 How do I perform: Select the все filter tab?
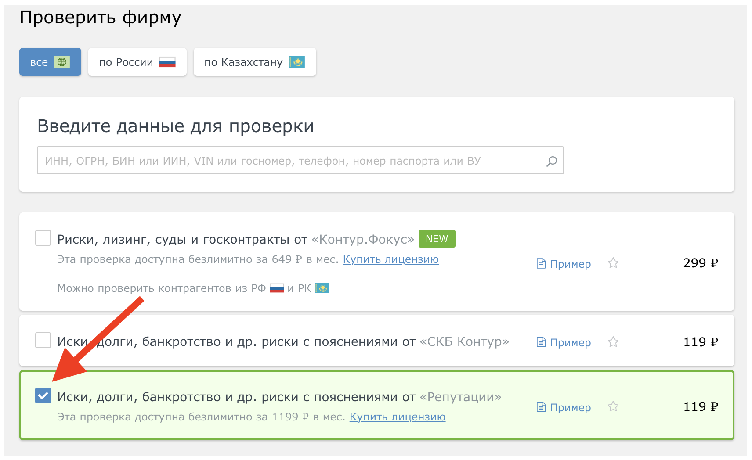point(50,62)
